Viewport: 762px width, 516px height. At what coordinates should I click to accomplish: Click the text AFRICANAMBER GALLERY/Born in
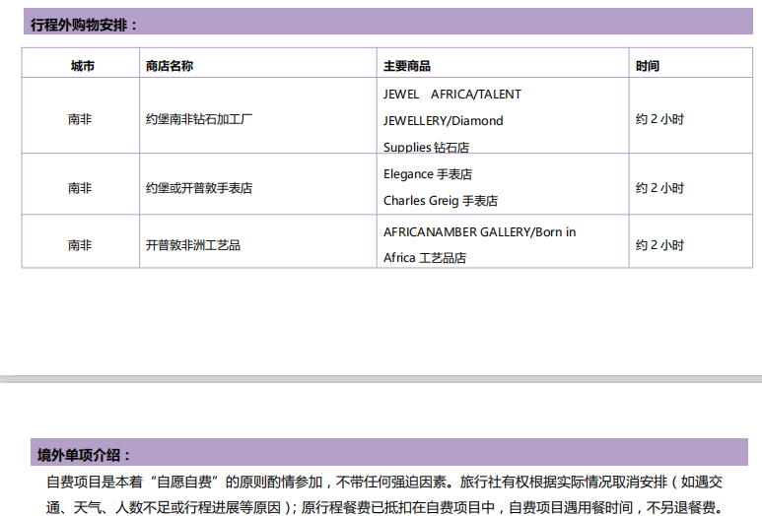pyautogui.click(x=480, y=232)
